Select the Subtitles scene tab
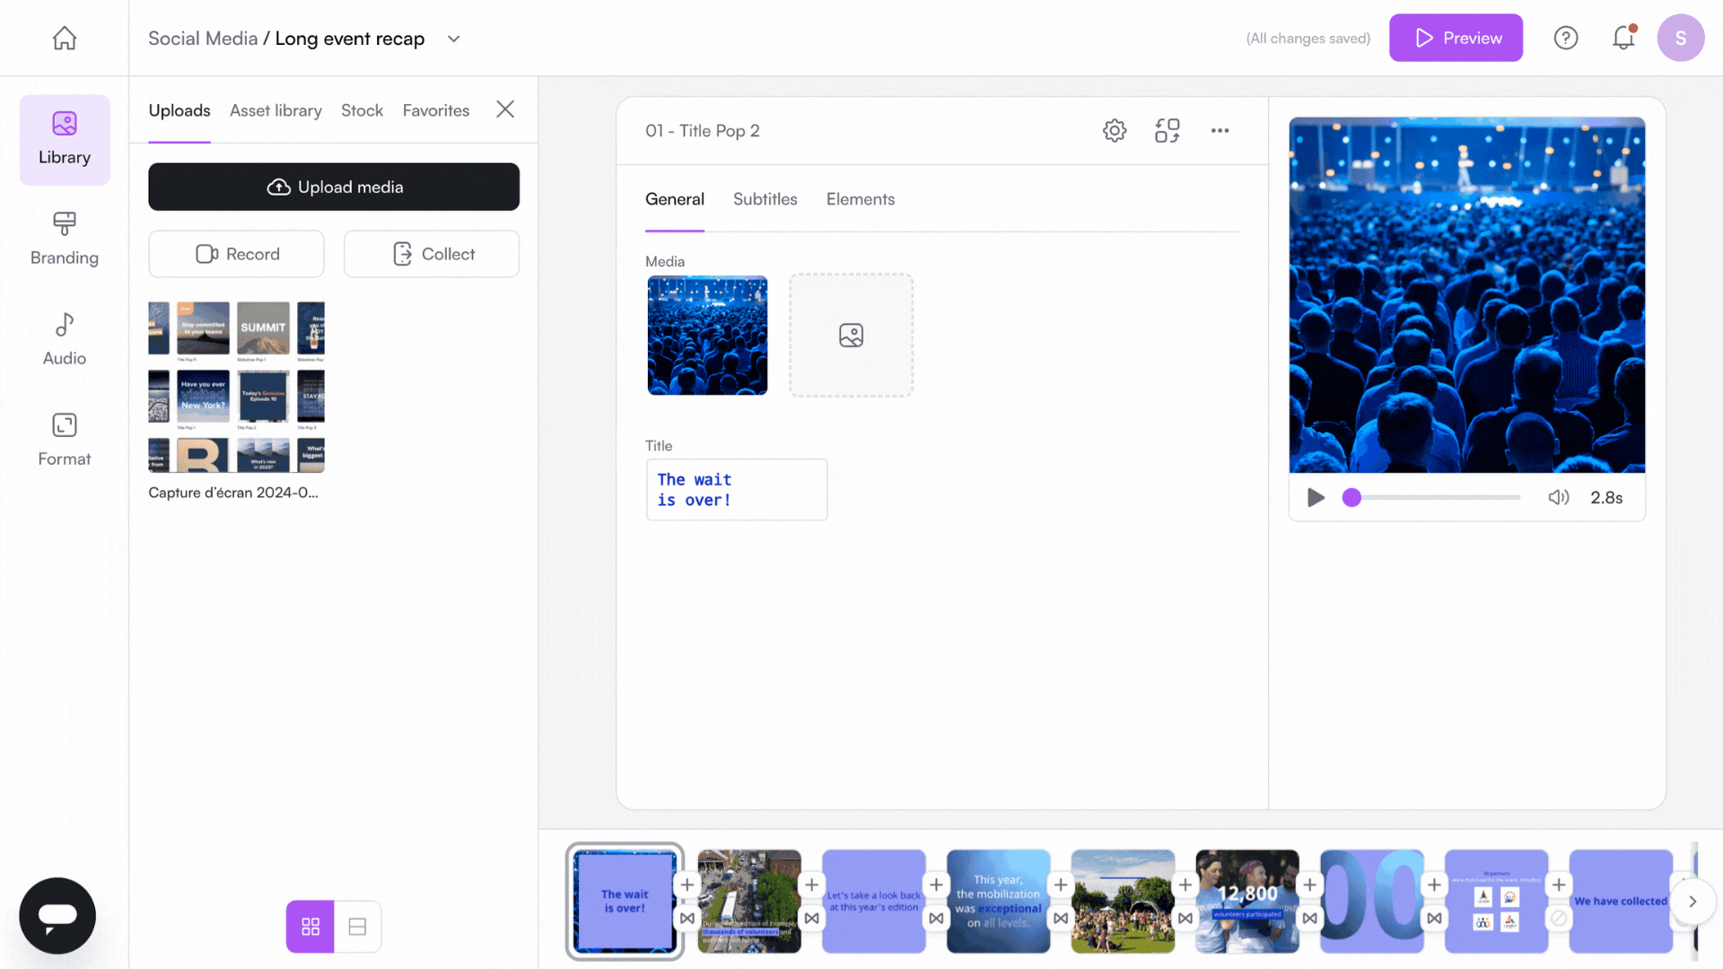The image size is (1723, 969). tap(765, 199)
